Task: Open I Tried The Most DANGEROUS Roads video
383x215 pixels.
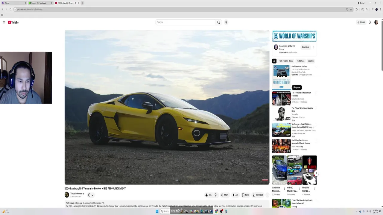Action: (281, 203)
